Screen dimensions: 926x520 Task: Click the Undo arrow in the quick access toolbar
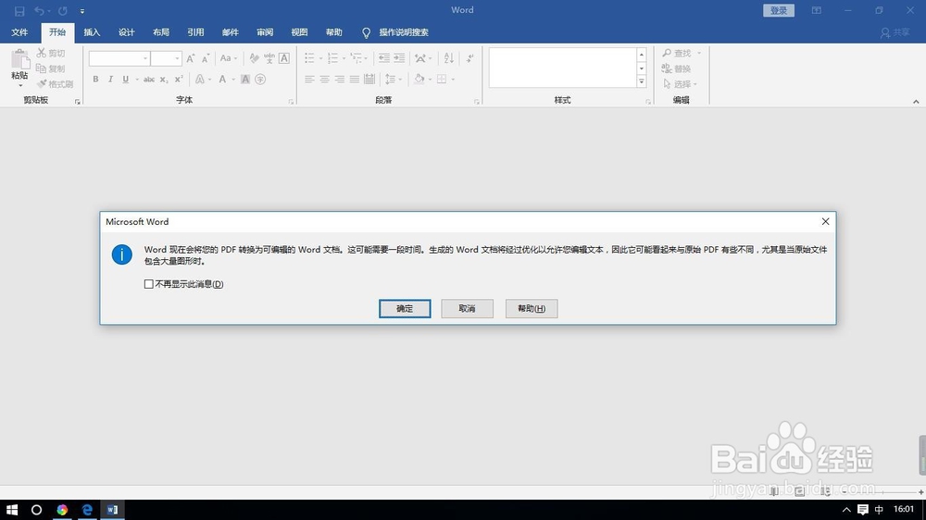(39, 10)
